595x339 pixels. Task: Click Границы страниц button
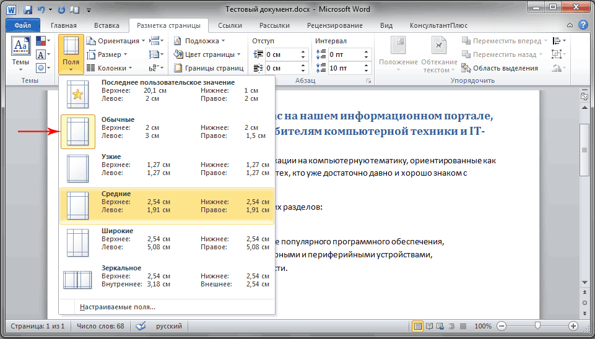coord(209,68)
